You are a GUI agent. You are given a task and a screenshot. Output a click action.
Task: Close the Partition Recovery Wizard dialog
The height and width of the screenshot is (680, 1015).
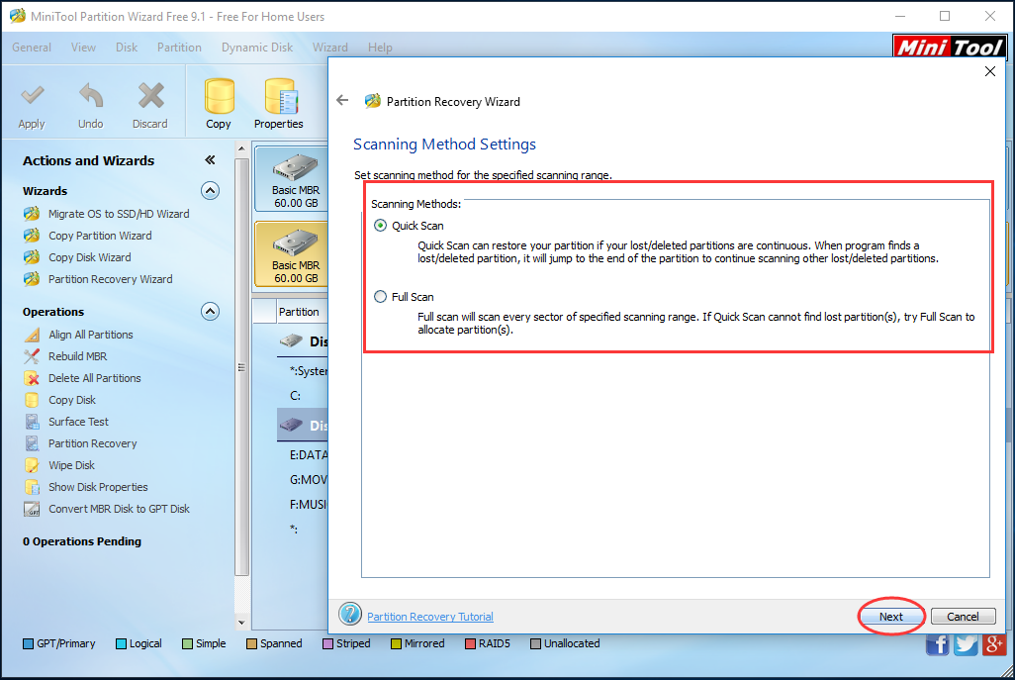point(990,71)
